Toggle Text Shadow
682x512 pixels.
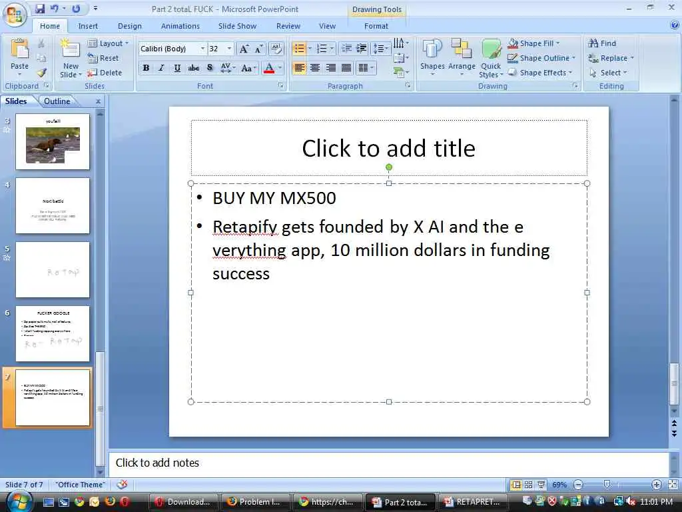click(210, 68)
